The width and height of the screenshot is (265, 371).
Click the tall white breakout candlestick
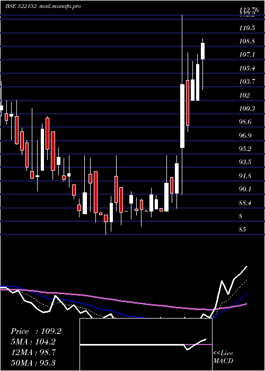point(182,116)
